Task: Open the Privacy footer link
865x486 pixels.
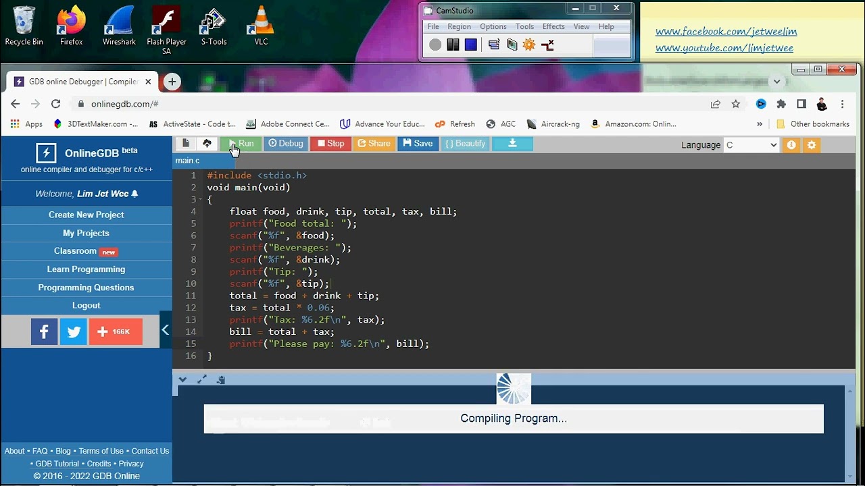Action: coord(131,464)
